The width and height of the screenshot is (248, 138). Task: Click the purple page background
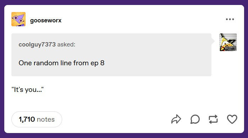[124, 2]
